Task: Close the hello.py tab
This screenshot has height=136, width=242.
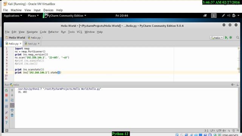Action: [20, 44]
